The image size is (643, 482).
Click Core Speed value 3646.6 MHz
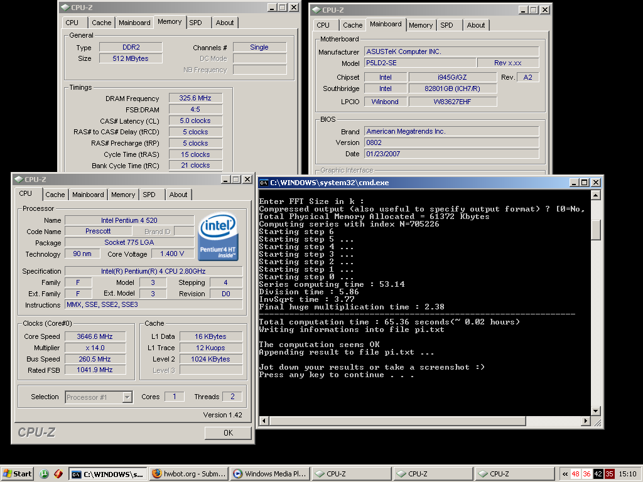(x=95, y=336)
